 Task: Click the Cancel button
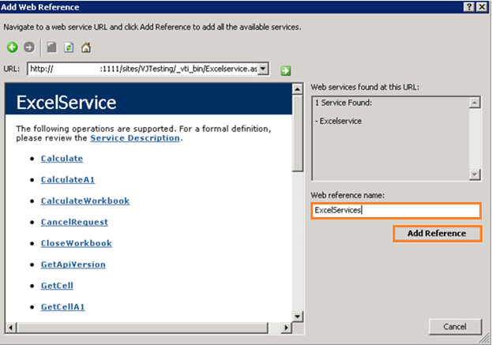coord(455,327)
